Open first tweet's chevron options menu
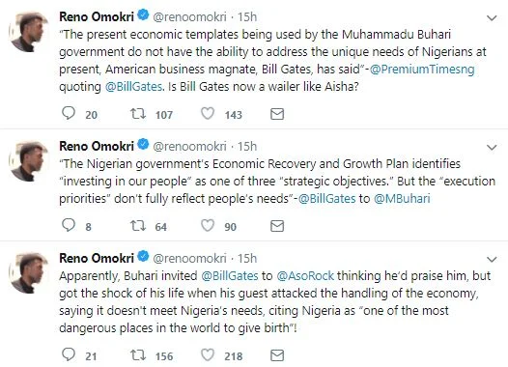The width and height of the screenshot is (508, 367). (492, 18)
